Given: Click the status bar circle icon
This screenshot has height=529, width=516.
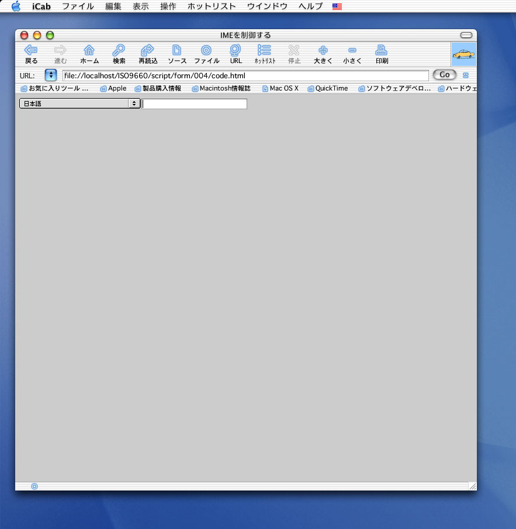Looking at the screenshot, I should pyautogui.click(x=34, y=486).
